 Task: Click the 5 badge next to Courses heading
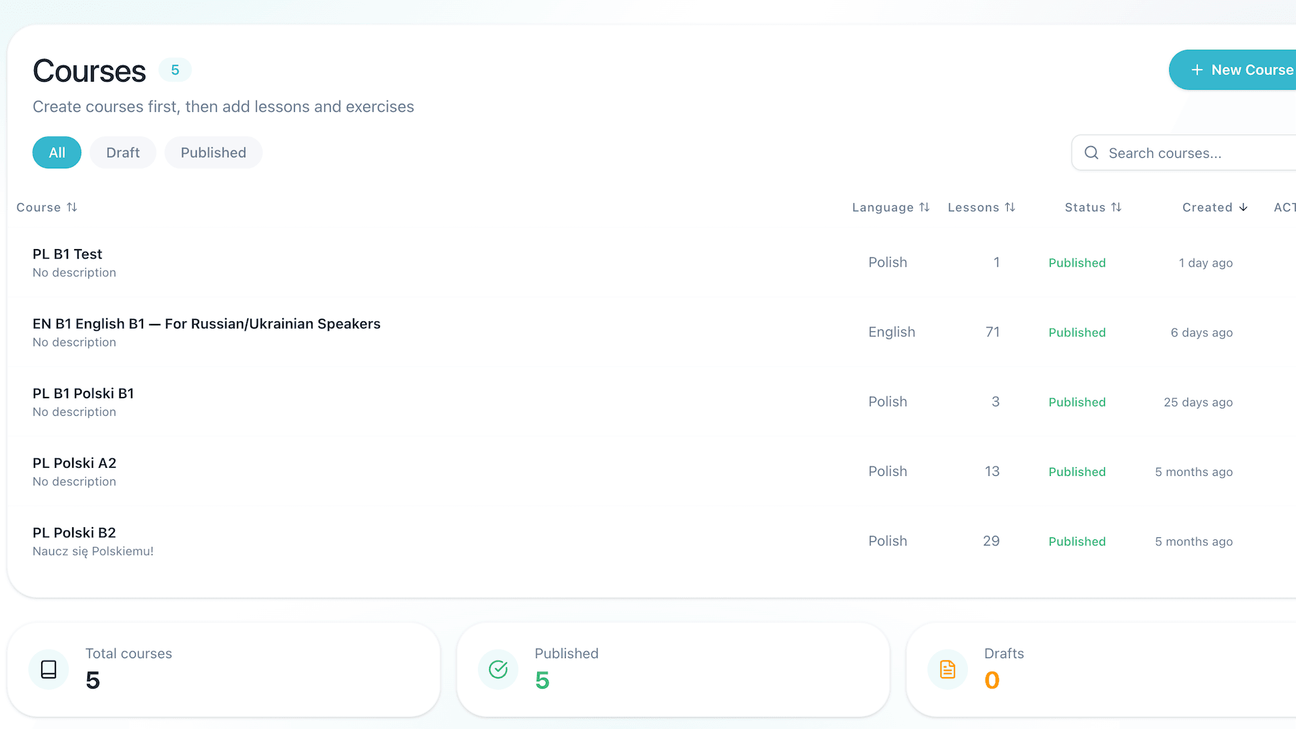coord(175,70)
